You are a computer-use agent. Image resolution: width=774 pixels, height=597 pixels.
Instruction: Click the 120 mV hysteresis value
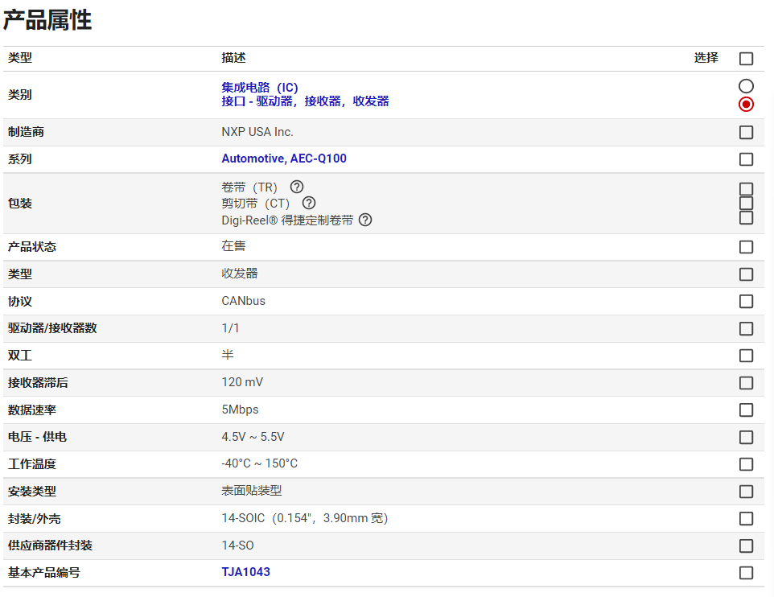pyautogui.click(x=242, y=382)
